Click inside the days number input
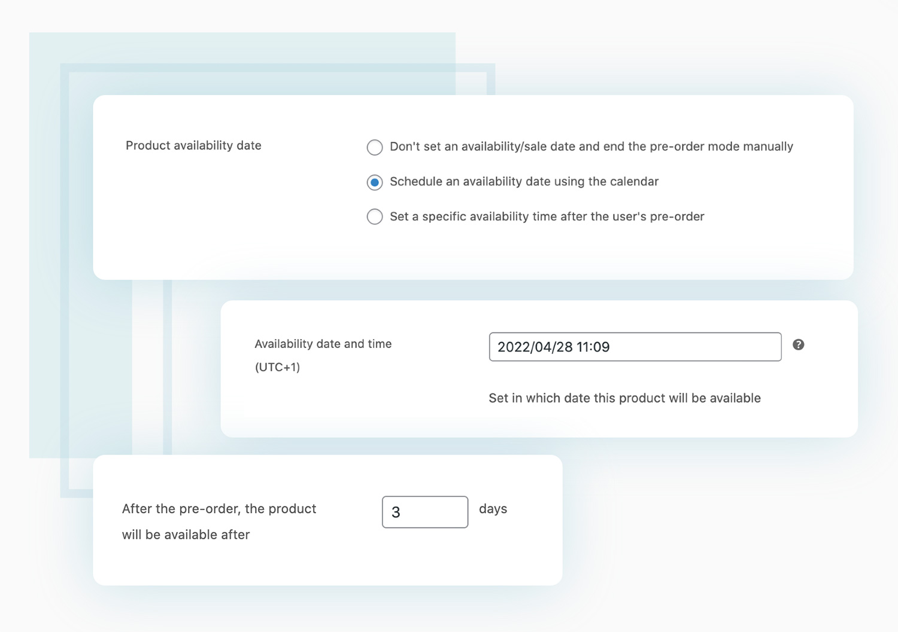898x632 pixels. 424,512
